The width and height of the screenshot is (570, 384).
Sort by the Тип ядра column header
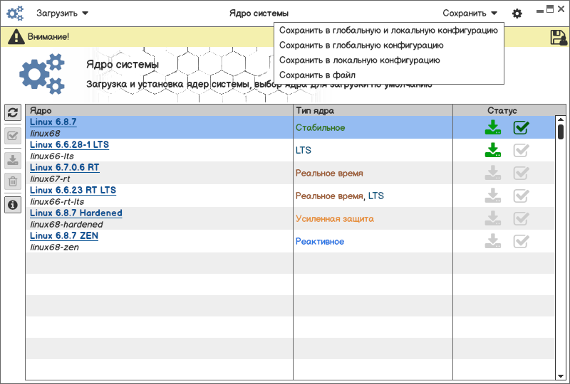click(373, 110)
